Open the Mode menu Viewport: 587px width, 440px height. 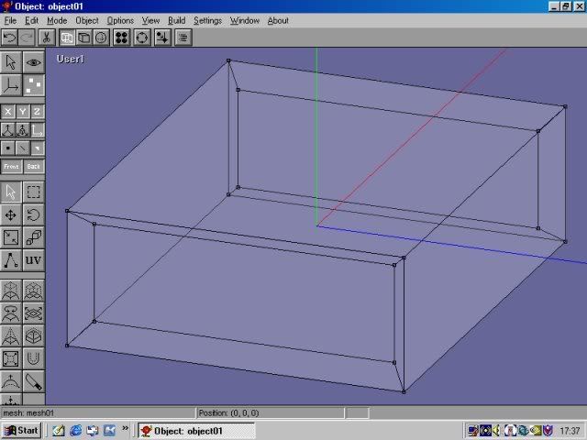[x=57, y=20]
